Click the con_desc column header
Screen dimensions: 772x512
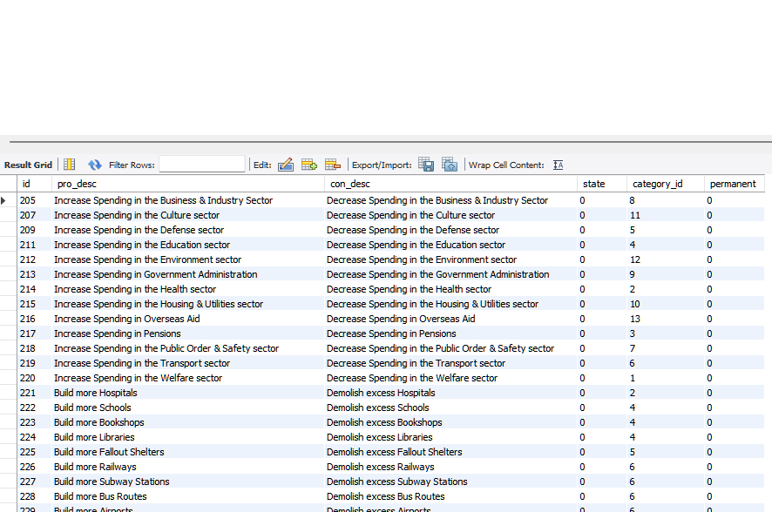[x=349, y=184]
